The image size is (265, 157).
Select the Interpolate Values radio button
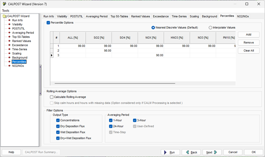coord(210,28)
